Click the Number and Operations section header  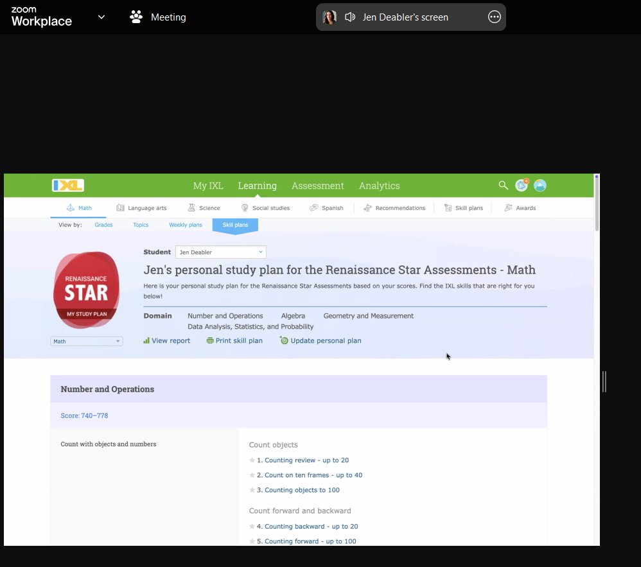299,388
